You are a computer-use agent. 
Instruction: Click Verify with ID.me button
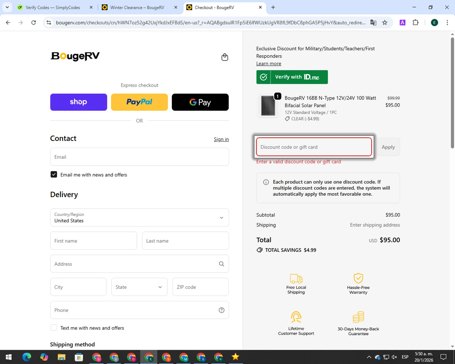292,77
